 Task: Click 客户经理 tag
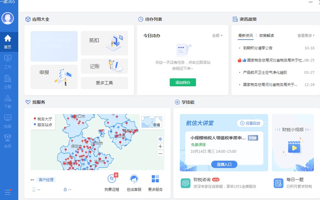pyautogui.click(x=46, y=180)
